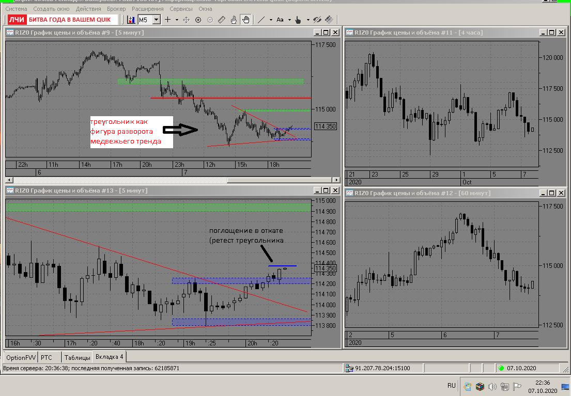Click the speaker volume tray icon
This screenshot has height=396, width=571.
pyautogui.click(x=492, y=387)
